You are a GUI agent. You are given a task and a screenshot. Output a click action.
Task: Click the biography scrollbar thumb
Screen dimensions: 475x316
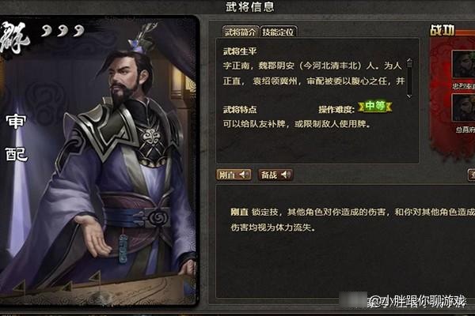click(409, 64)
